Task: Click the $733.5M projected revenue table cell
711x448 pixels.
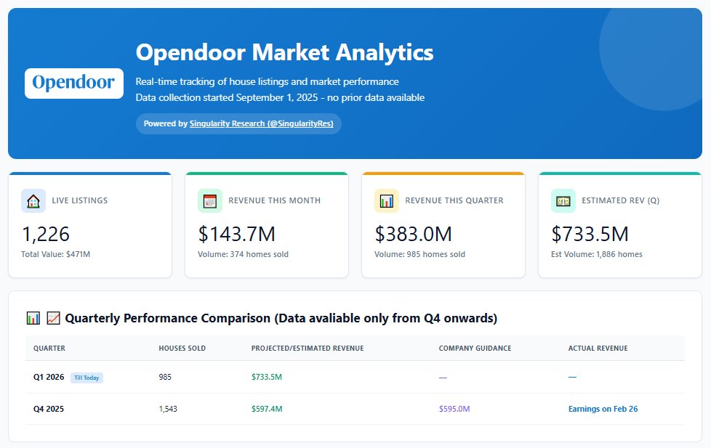Action: pos(267,377)
